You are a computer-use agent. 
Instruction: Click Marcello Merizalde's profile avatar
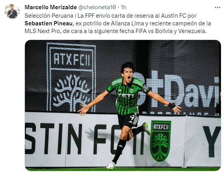(12, 11)
